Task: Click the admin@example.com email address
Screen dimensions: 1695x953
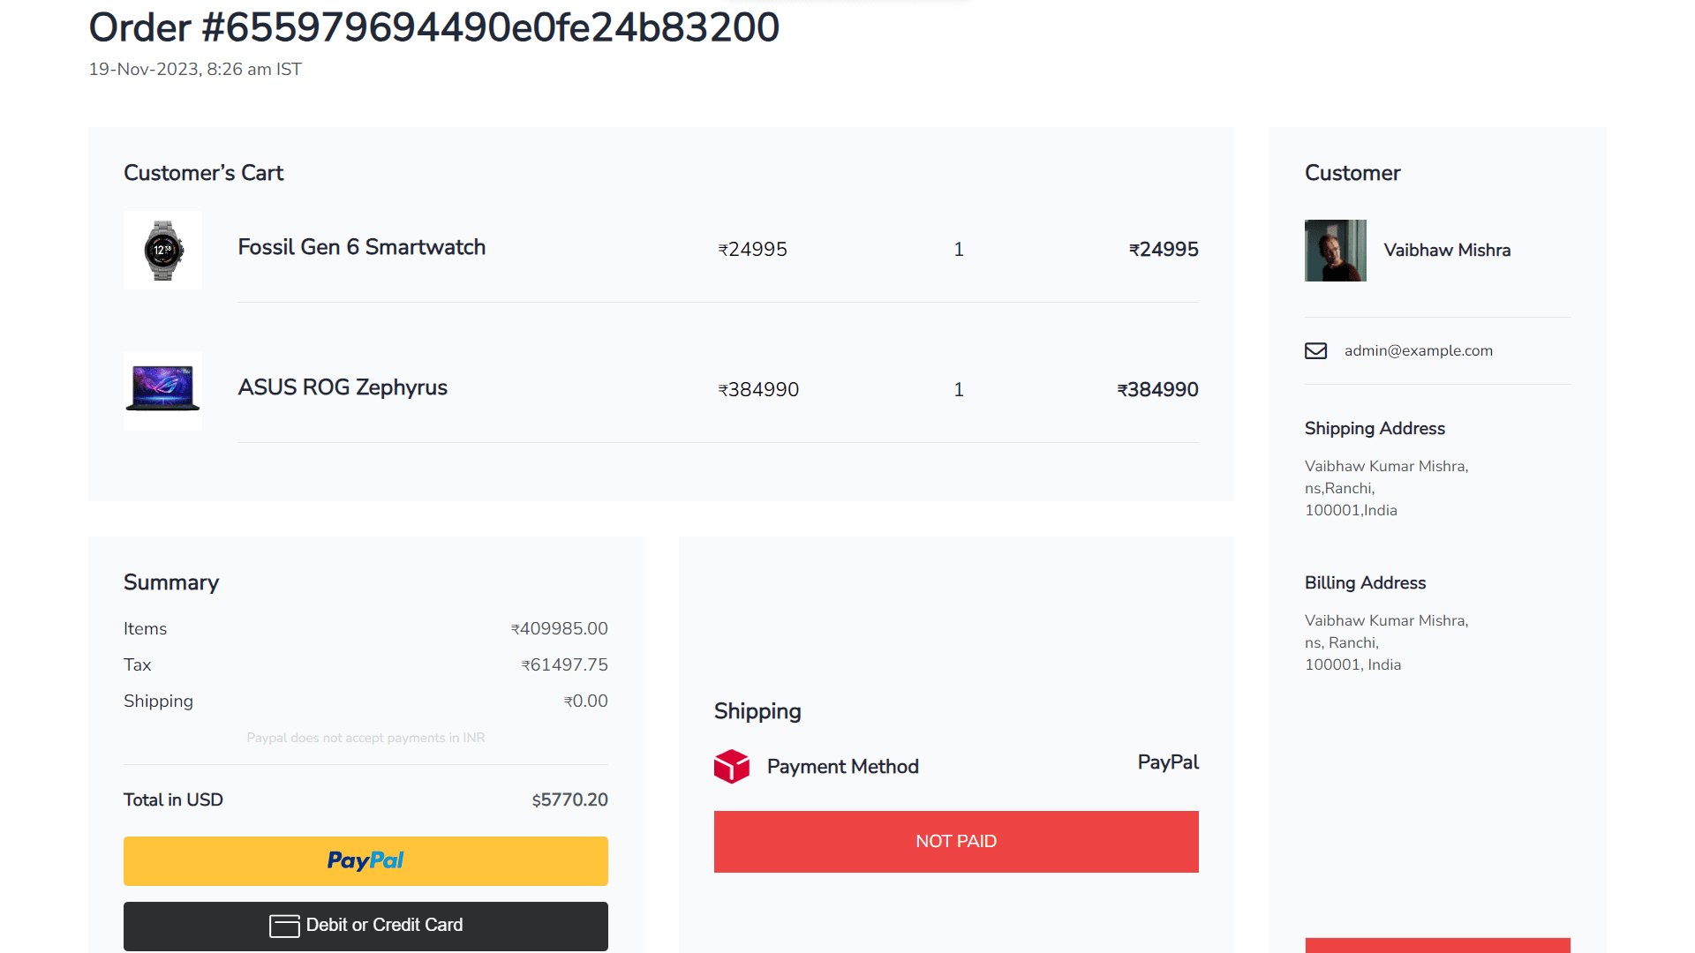Action: (1419, 351)
